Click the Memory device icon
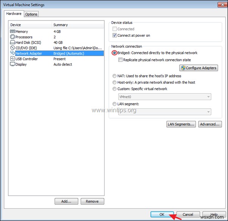This screenshot has width=228, height=221. click(x=12, y=31)
